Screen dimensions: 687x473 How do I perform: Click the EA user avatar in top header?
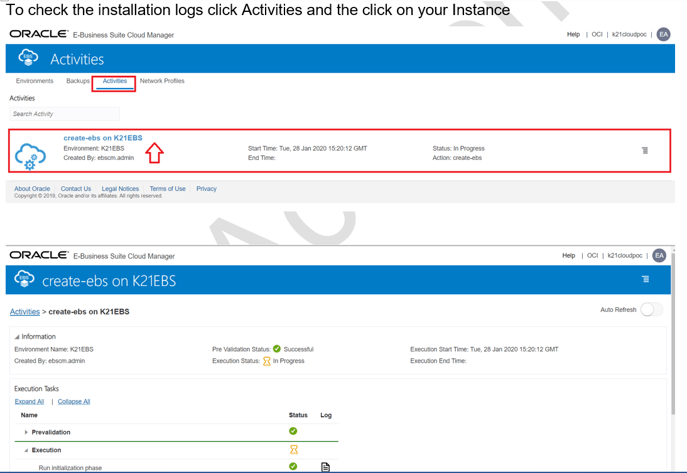663,35
